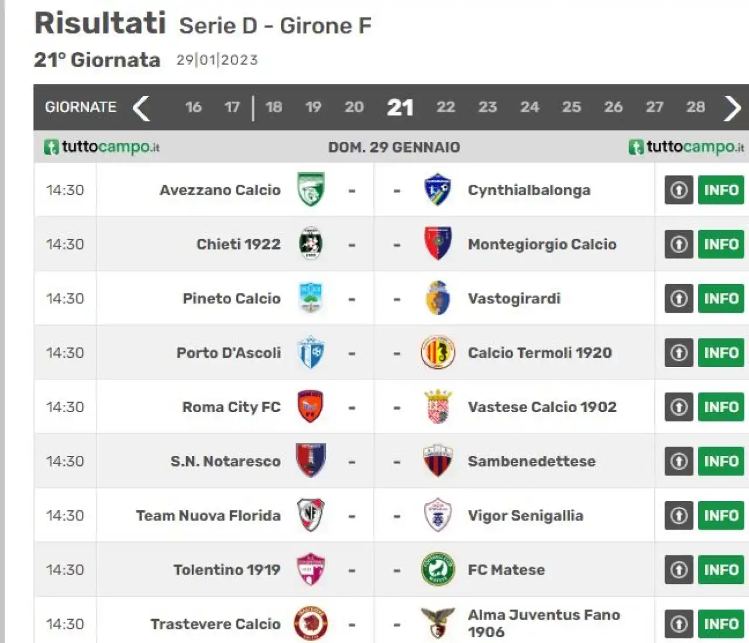Click the FC Matese green crest

(438, 569)
